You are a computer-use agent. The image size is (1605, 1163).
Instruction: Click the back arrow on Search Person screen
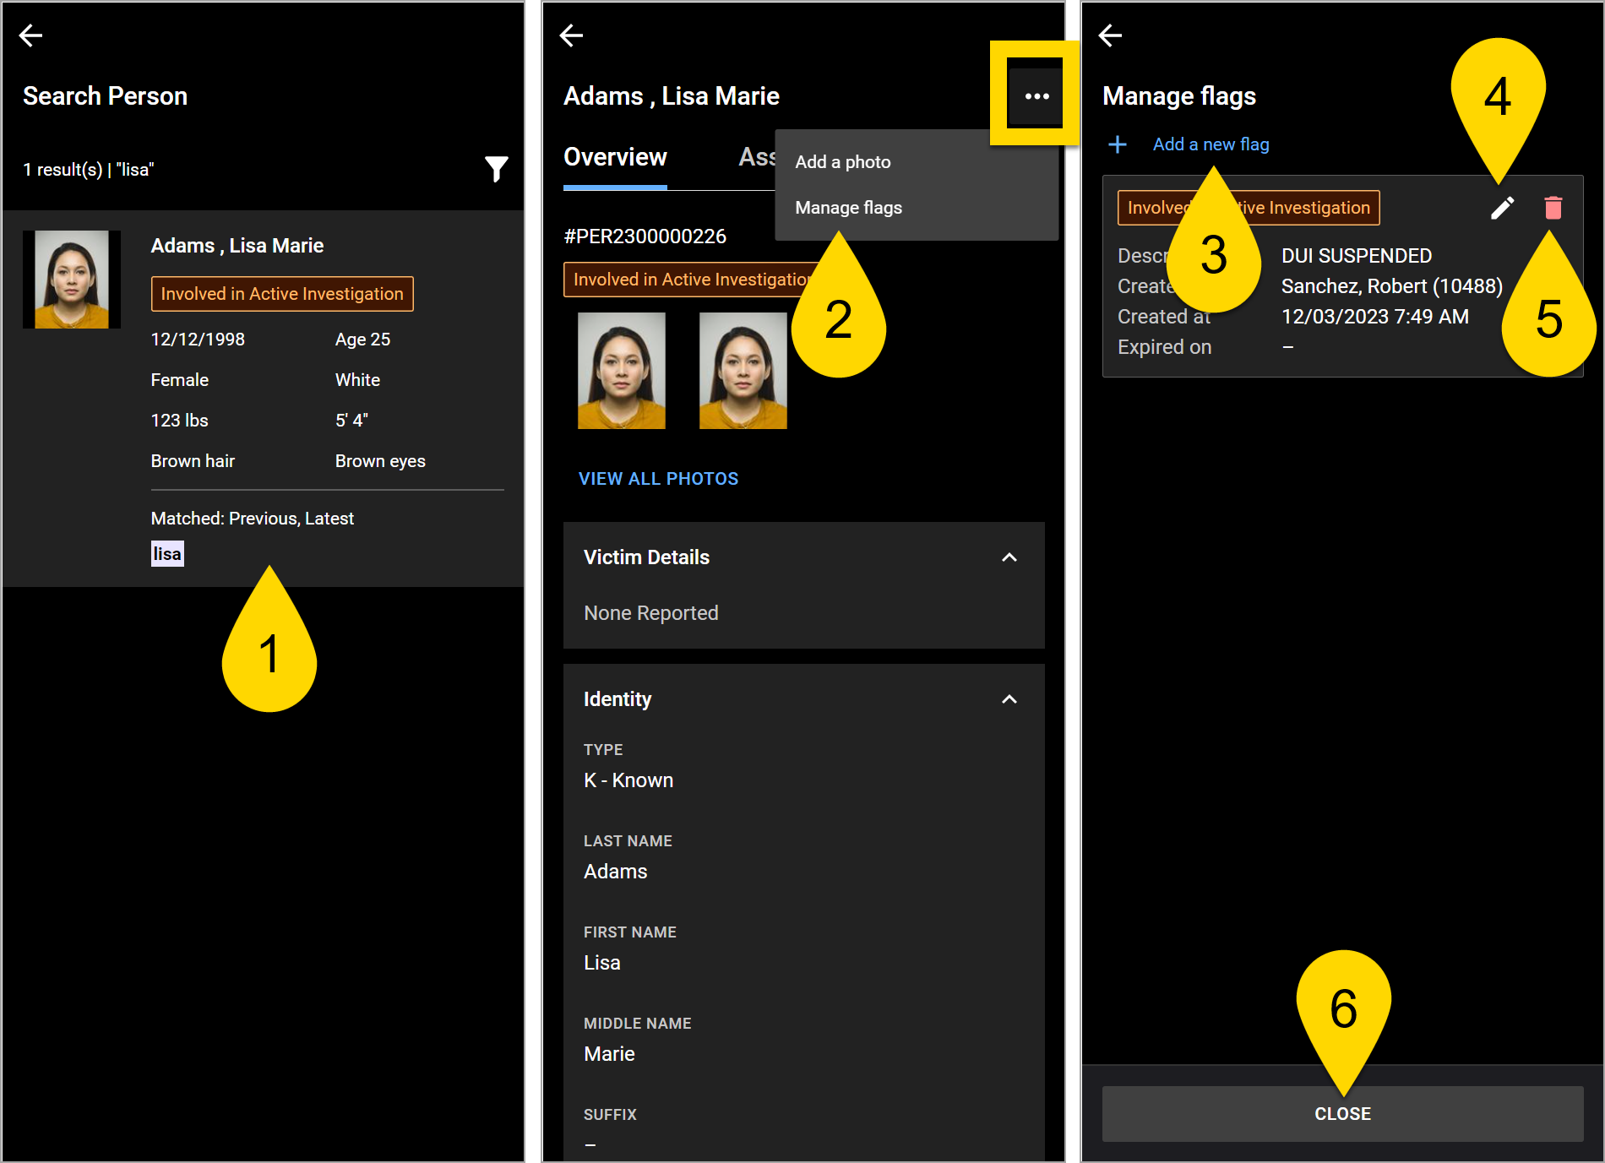(x=31, y=35)
